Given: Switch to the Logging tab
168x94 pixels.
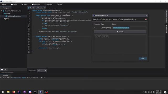Looking at the screenshot, I should [6, 75].
